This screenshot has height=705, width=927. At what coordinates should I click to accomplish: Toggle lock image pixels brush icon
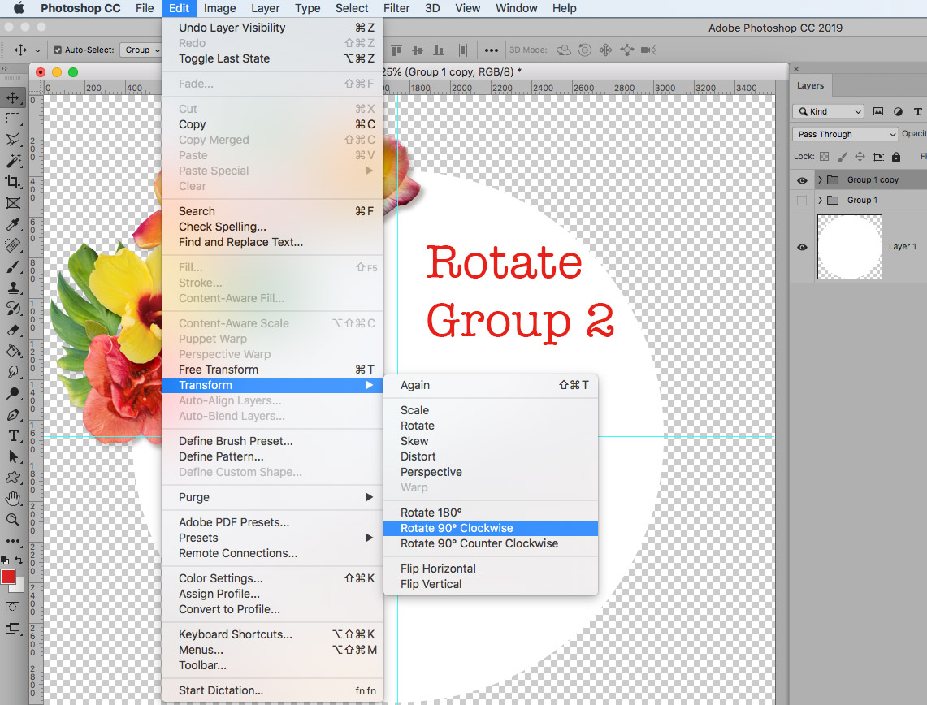coord(842,157)
